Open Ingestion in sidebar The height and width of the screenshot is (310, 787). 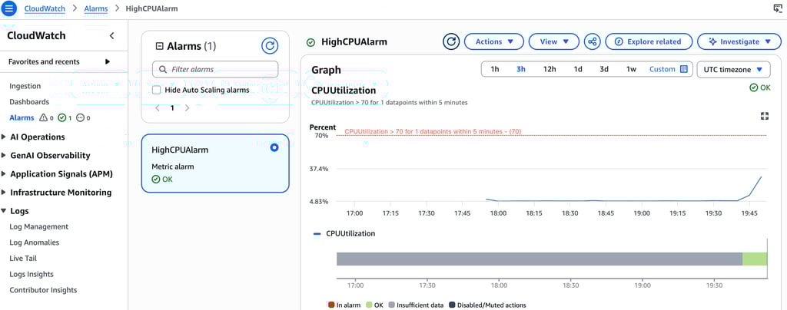(x=25, y=86)
